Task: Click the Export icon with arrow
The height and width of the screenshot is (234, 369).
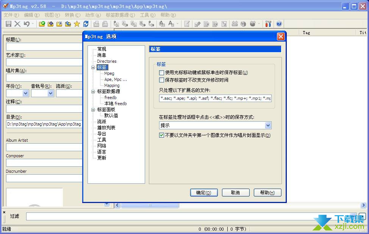Action: pos(197,24)
